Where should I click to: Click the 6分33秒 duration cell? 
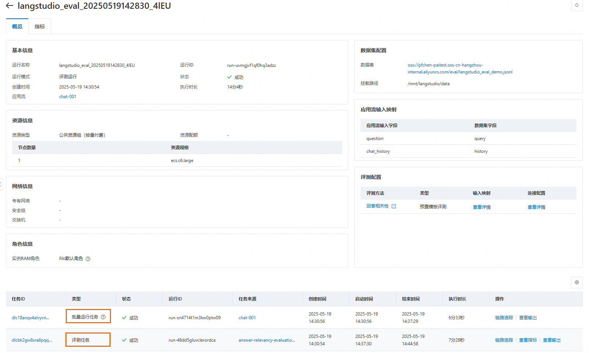[x=456, y=318]
